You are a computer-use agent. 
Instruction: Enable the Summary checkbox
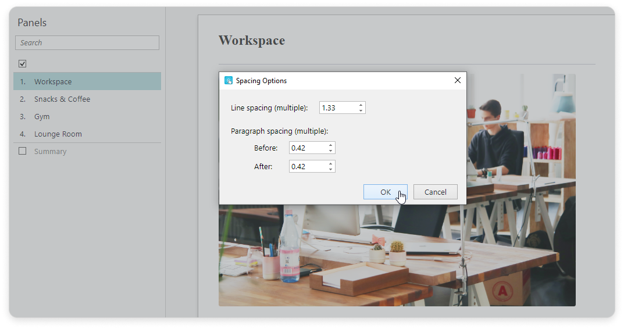[x=23, y=151]
